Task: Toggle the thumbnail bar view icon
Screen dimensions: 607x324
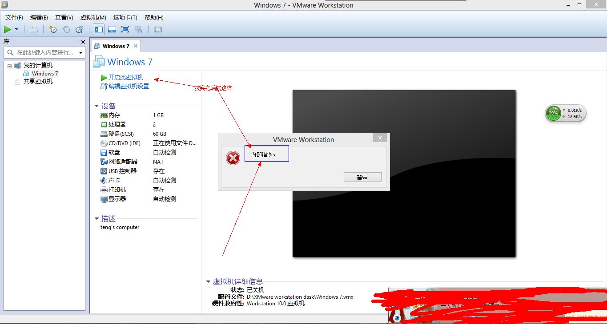Action: [112, 29]
